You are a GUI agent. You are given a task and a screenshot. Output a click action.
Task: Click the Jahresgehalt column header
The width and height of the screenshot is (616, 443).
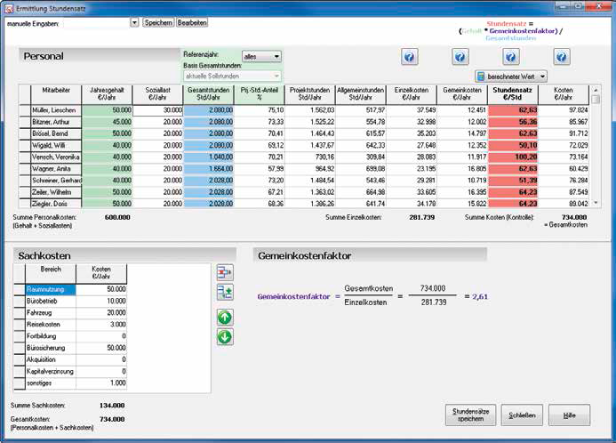[107, 94]
